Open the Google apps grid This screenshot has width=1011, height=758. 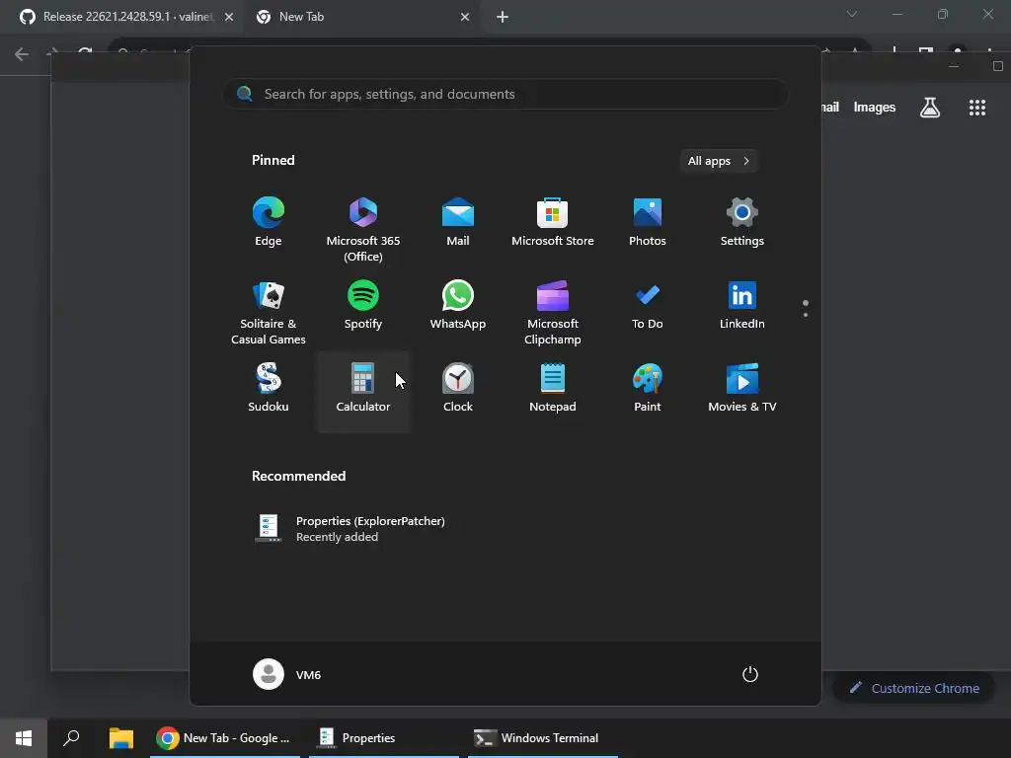click(x=976, y=107)
